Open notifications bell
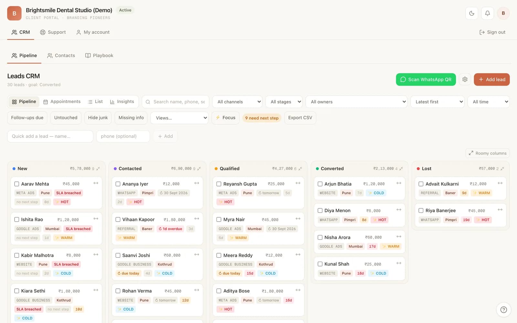The width and height of the screenshot is (517, 323). tap(488, 13)
